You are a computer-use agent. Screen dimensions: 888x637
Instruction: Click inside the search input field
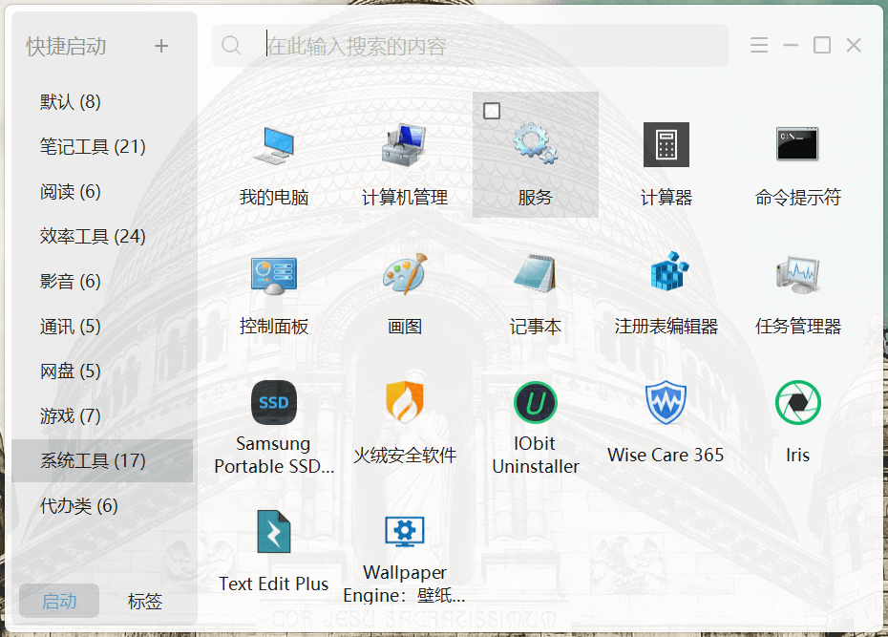[x=430, y=45]
